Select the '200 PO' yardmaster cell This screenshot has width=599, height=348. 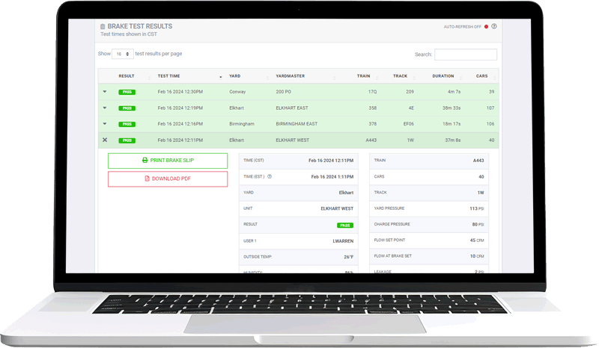click(x=284, y=92)
